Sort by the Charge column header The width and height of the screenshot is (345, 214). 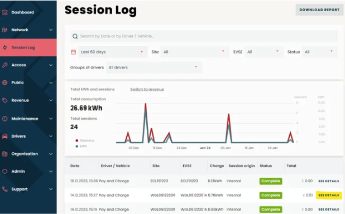(x=217, y=166)
